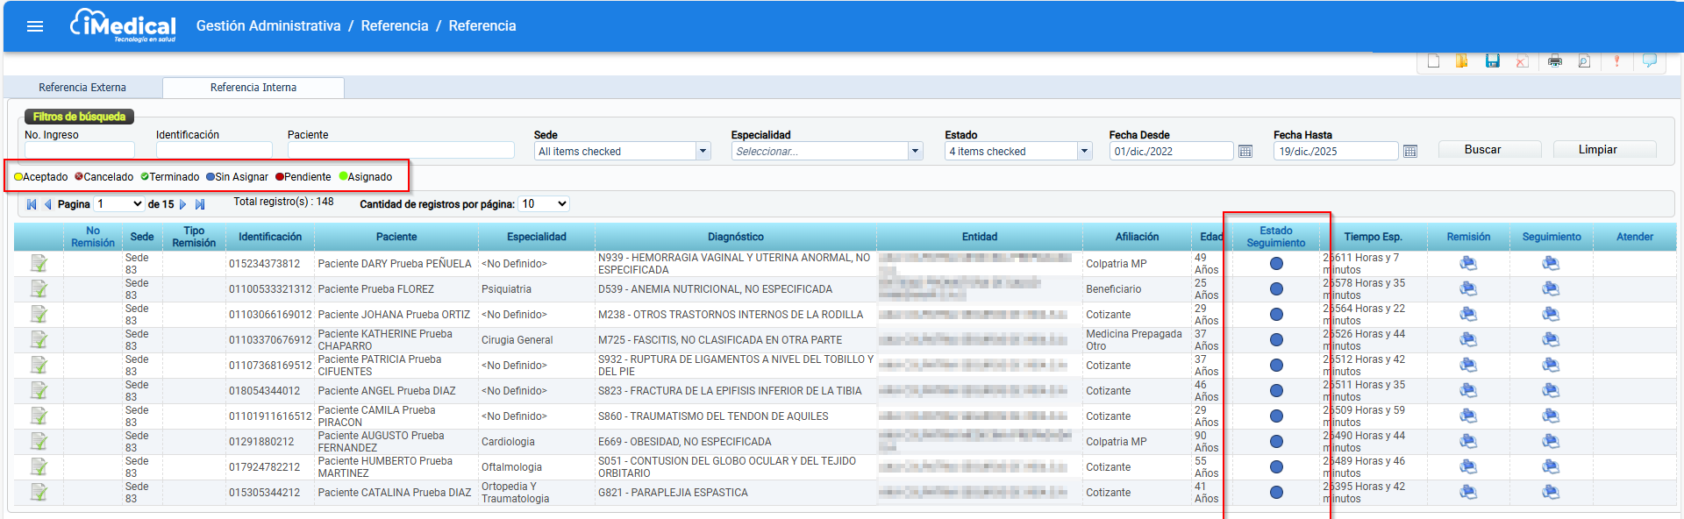Open the edit record icon in first row

click(x=39, y=263)
